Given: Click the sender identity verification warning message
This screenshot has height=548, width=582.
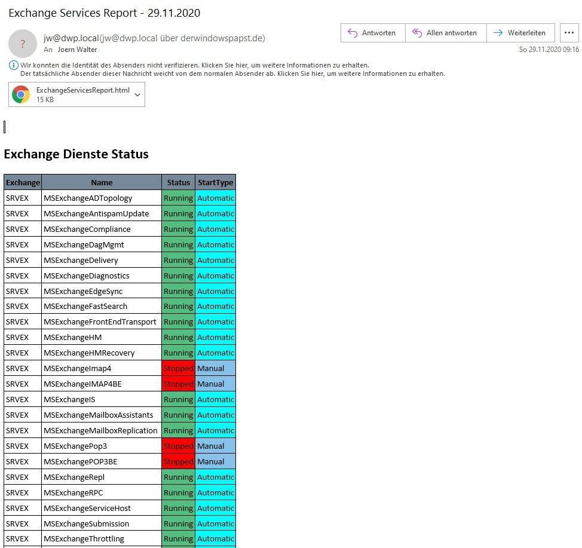Looking at the screenshot, I should coord(194,65).
